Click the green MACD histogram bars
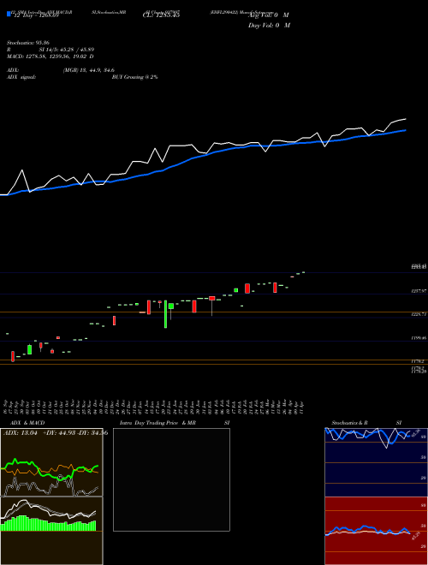 tap(49, 523)
